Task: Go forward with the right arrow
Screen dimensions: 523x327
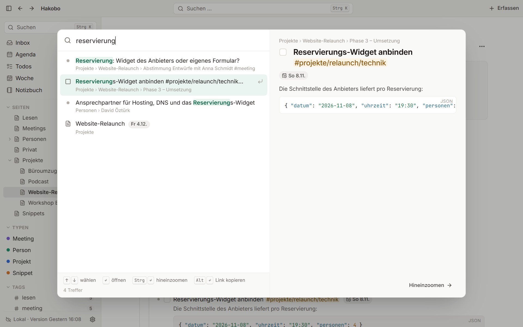Action: coord(32,8)
